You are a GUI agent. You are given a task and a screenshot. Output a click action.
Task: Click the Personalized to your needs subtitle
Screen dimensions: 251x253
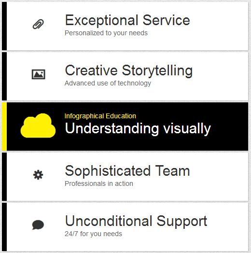(x=106, y=33)
